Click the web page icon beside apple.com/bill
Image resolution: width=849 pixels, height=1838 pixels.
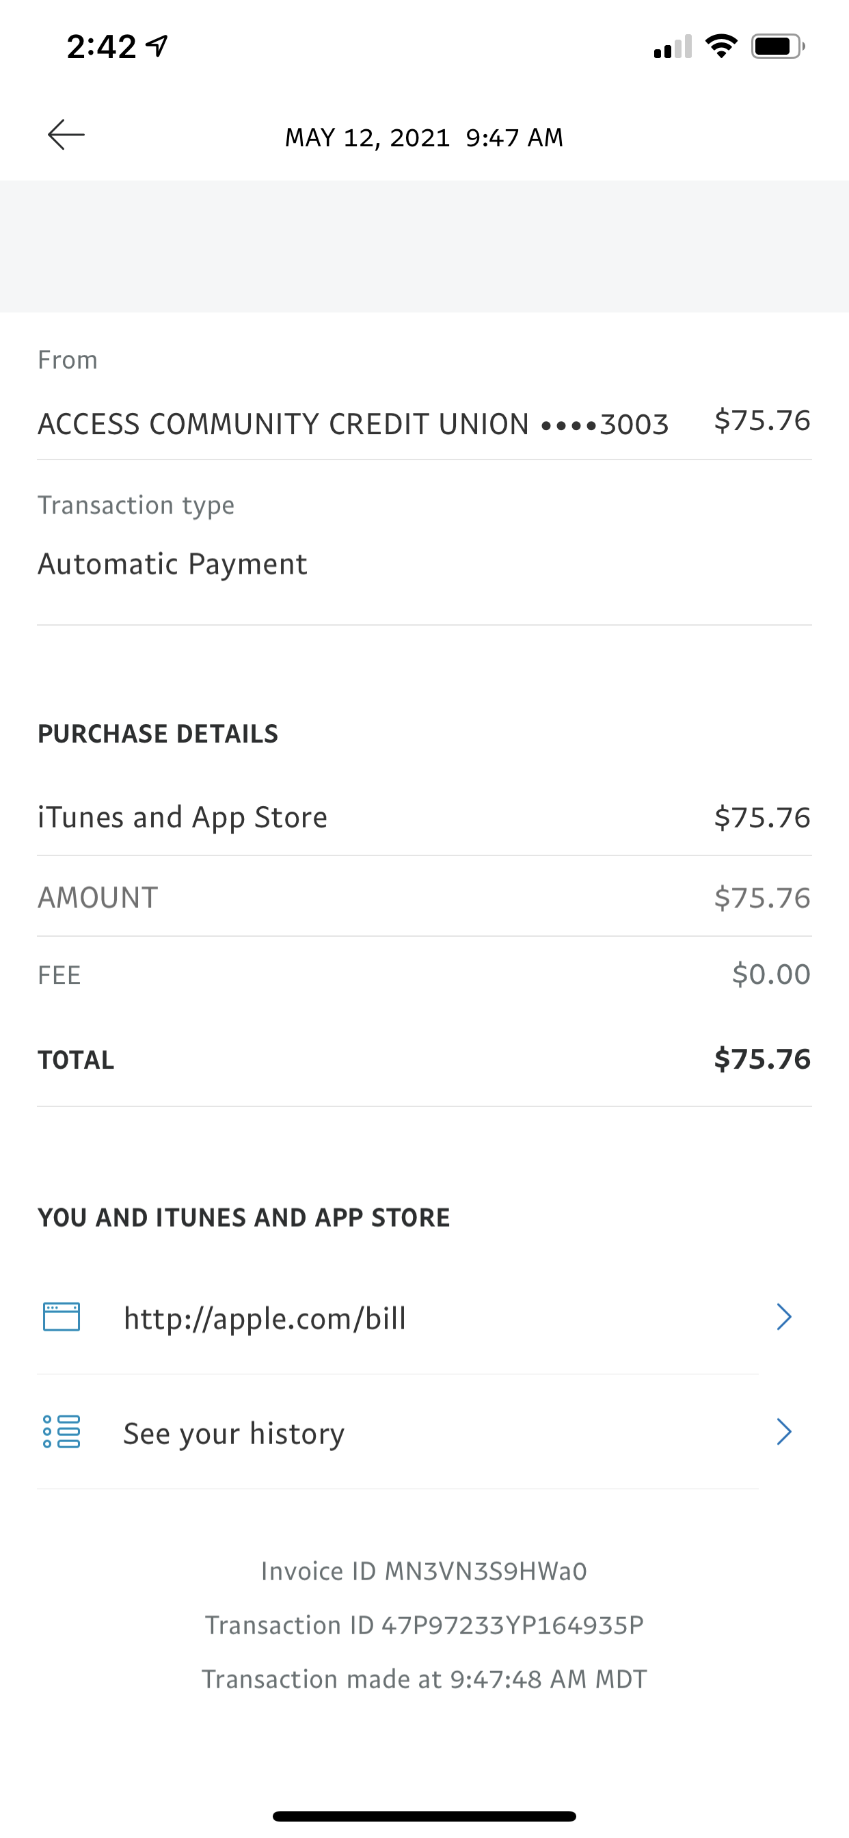(x=62, y=1317)
